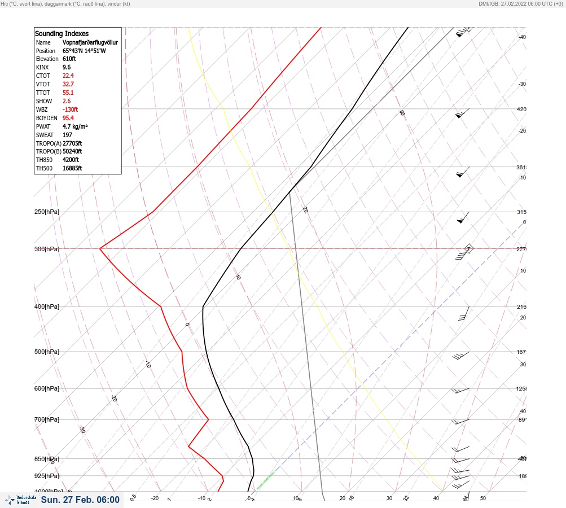Screen dimensions: 566x508
Task: Click the -30 label on the right axis
Action: tap(522, 84)
